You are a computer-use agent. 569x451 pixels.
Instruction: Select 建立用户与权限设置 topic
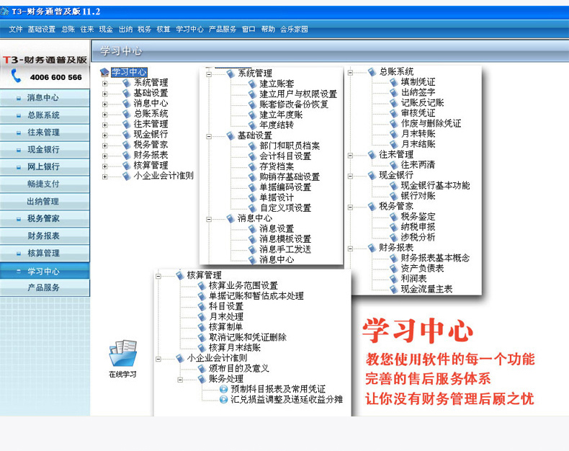tap(298, 94)
